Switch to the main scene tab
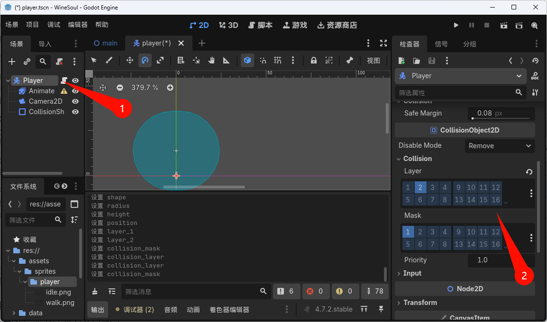Image resolution: width=547 pixels, height=322 pixels. pyautogui.click(x=105, y=43)
